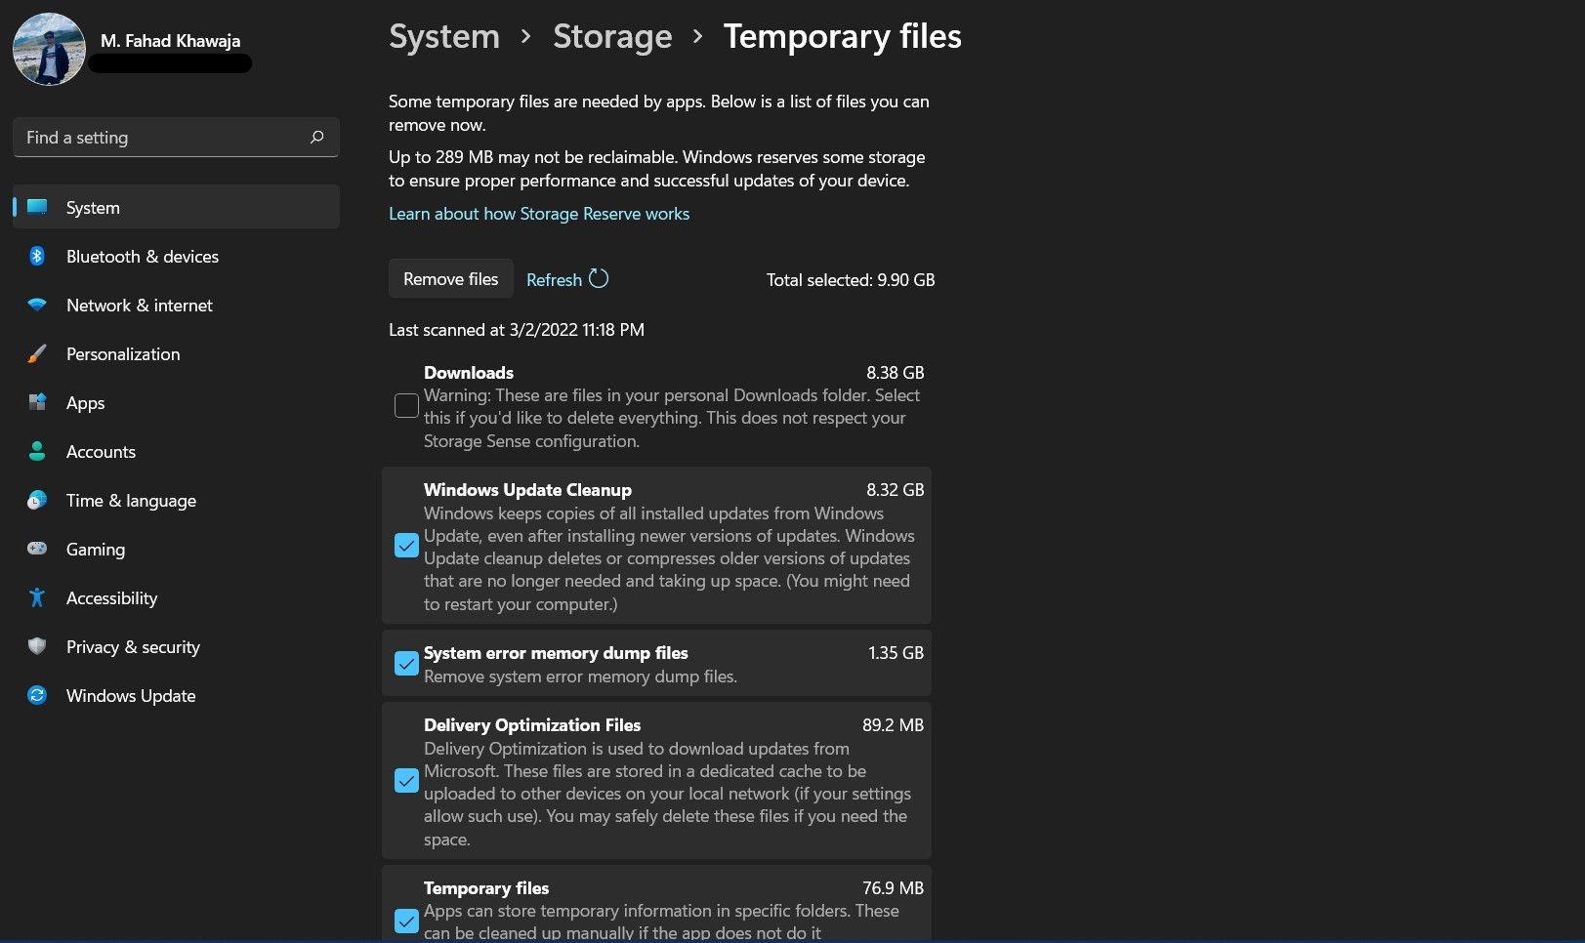
Task: Select the Time & language clock icon
Action: pos(37,500)
